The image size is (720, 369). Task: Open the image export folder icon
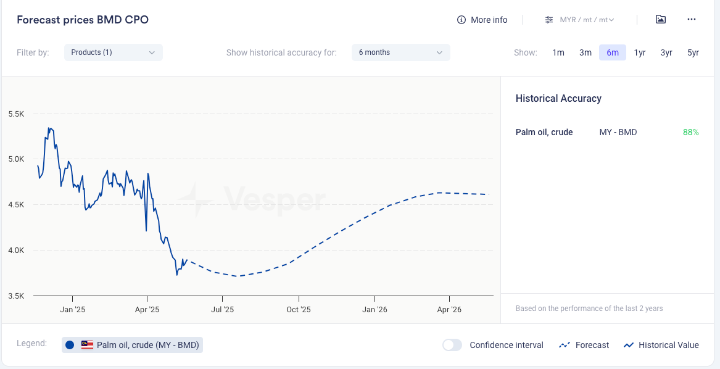point(661,19)
